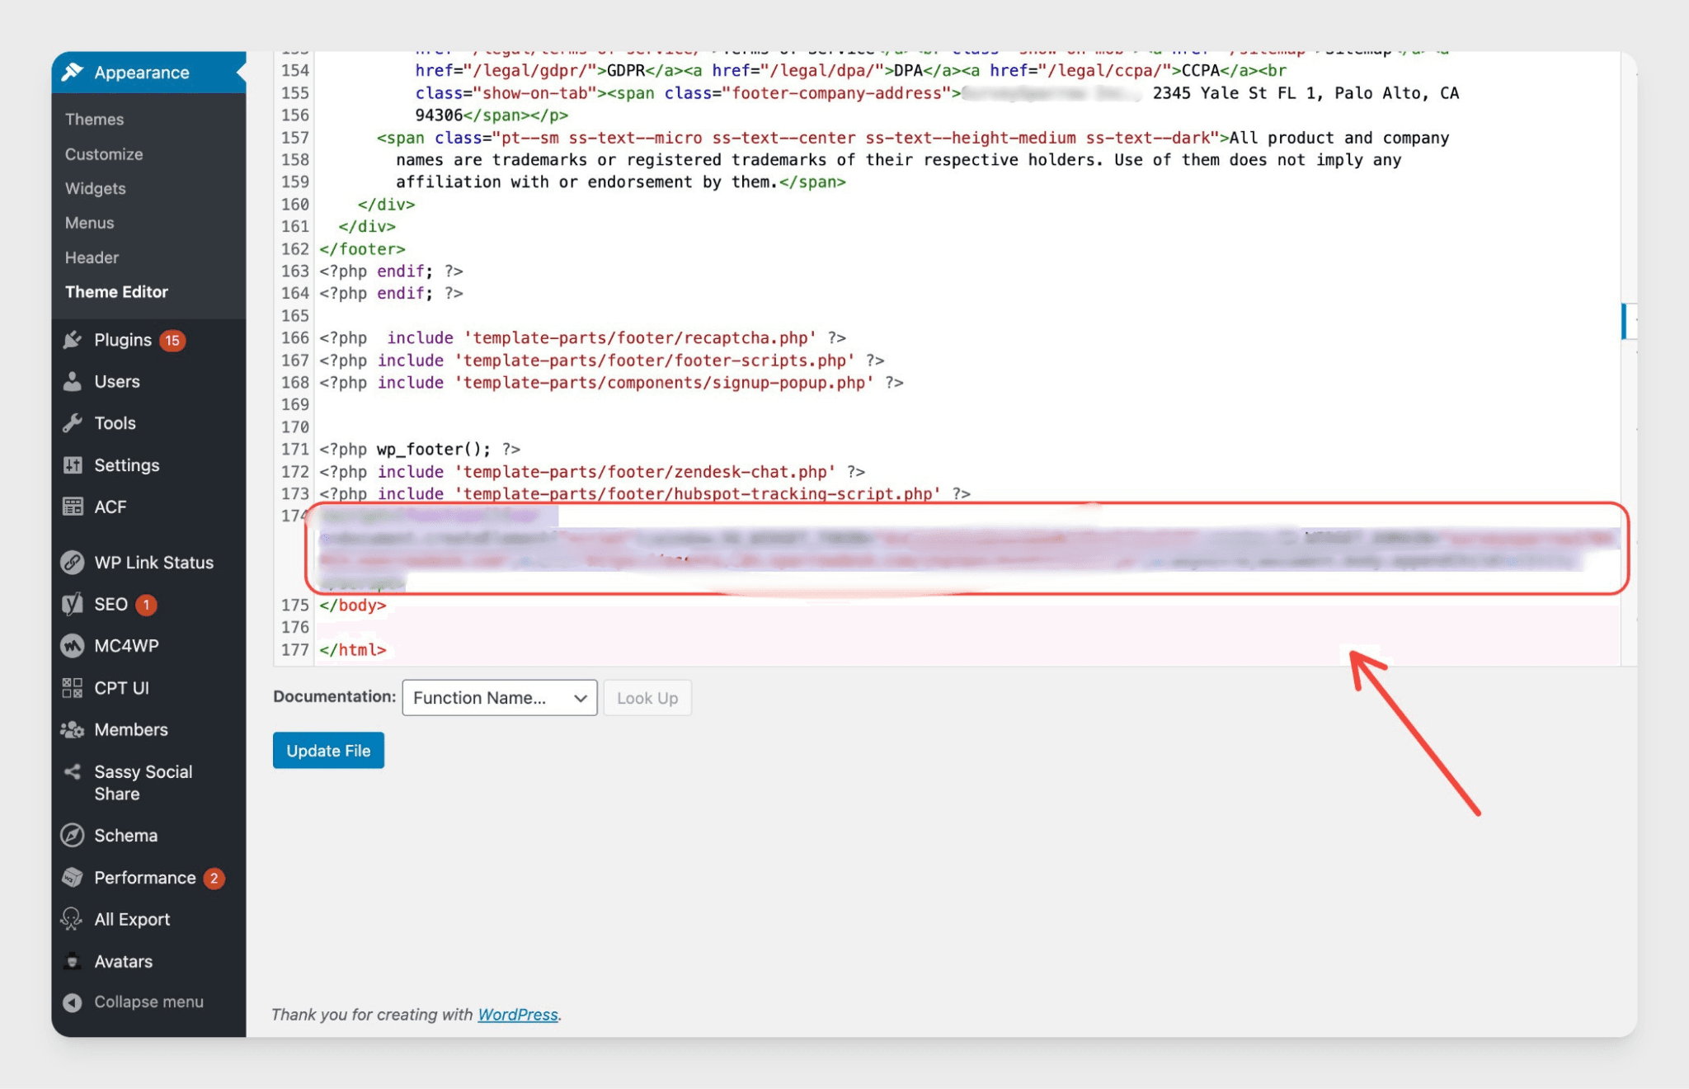Screen dimensions: 1689x1089
Task: Click the recaptcha.php include line
Action: coord(582,337)
